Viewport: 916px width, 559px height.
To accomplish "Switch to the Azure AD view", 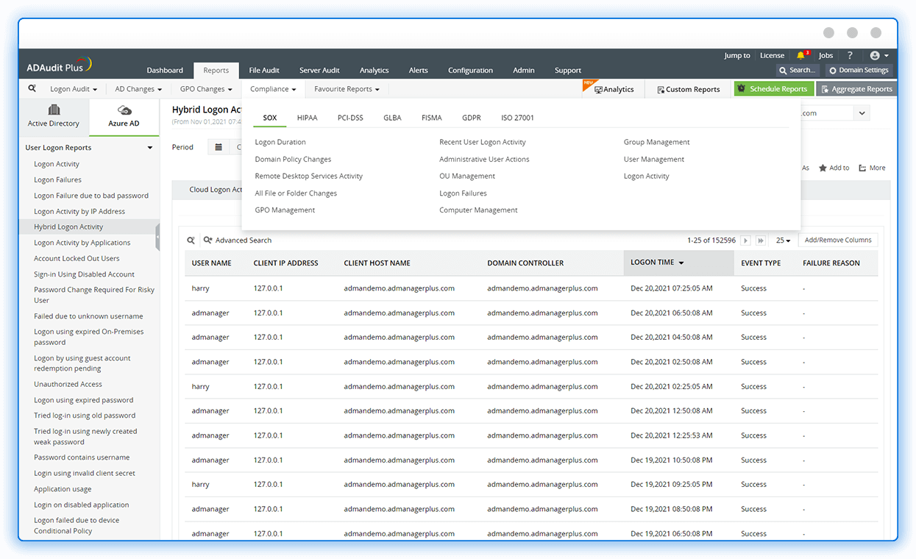I will tap(124, 116).
